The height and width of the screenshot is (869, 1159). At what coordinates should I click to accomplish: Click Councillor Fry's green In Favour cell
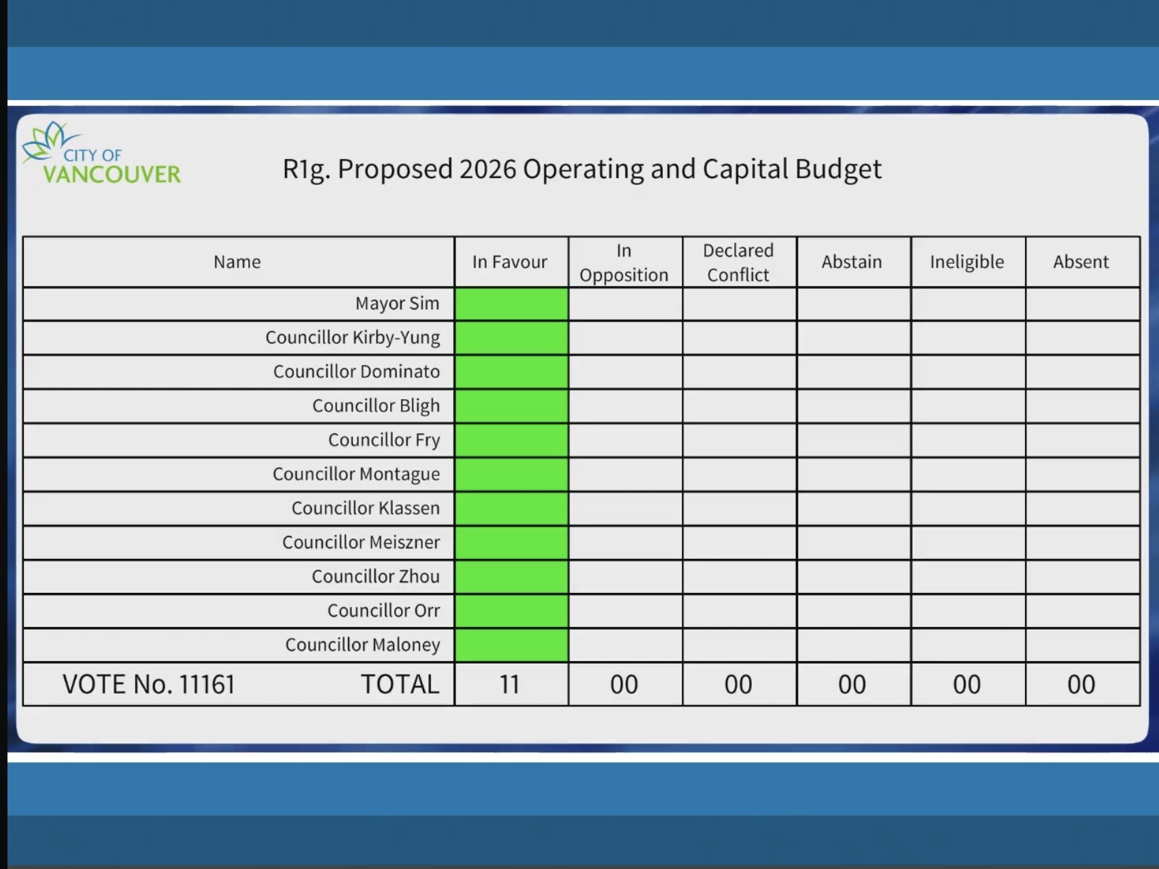coord(511,441)
